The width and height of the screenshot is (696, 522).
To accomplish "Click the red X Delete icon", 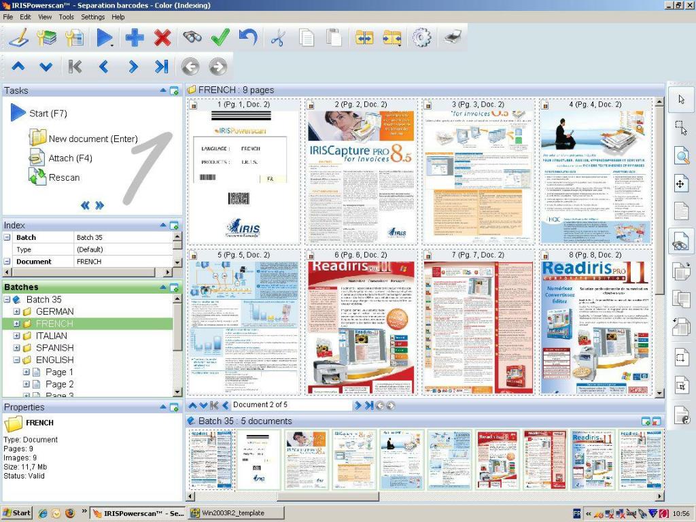I will pyautogui.click(x=162, y=38).
